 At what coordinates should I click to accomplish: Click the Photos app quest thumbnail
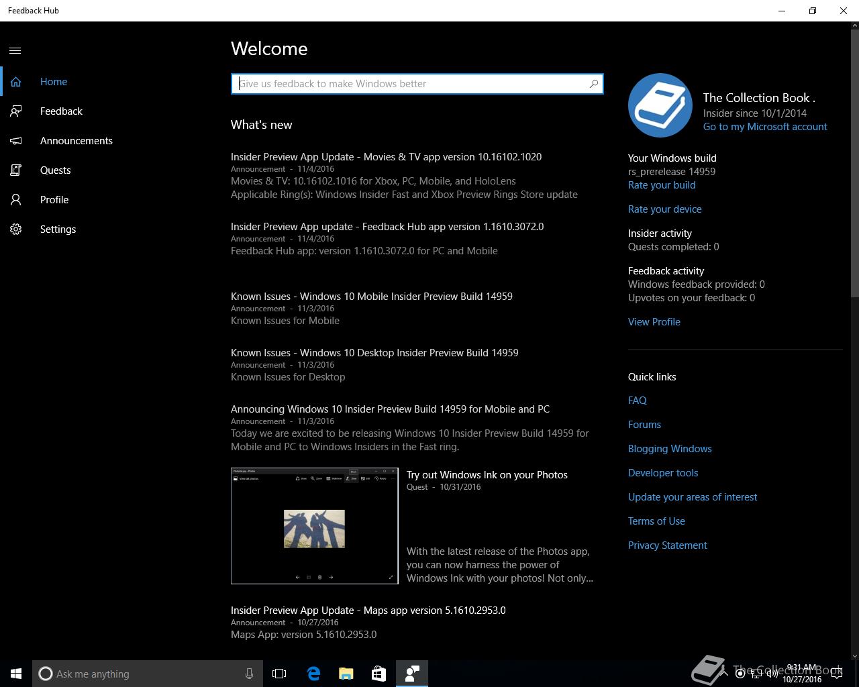pos(315,526)
